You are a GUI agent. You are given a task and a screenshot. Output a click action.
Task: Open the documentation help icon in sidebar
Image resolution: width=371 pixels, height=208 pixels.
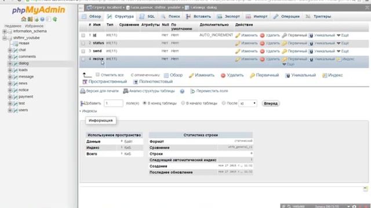coord(42,19)
